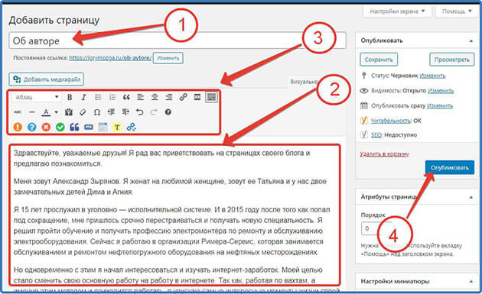Toggle bold formatting in the editor toolbar
Screen dimensions: 482x294
70,97
